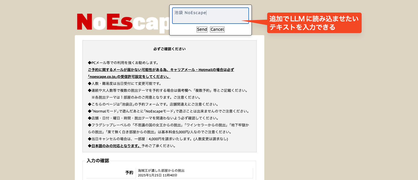Click the line mentioning 「複数予約」等とご記載ください
This screenshot has width=418, height=180.
coord(168,91)
